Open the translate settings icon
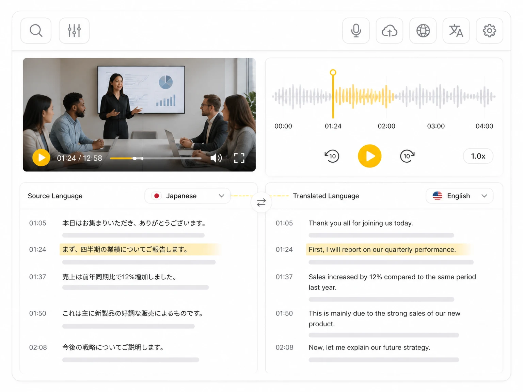523x392 pixels. pos(456,31)
